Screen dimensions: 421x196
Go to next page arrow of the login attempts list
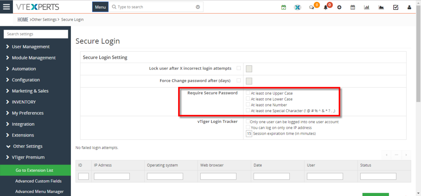406,154
